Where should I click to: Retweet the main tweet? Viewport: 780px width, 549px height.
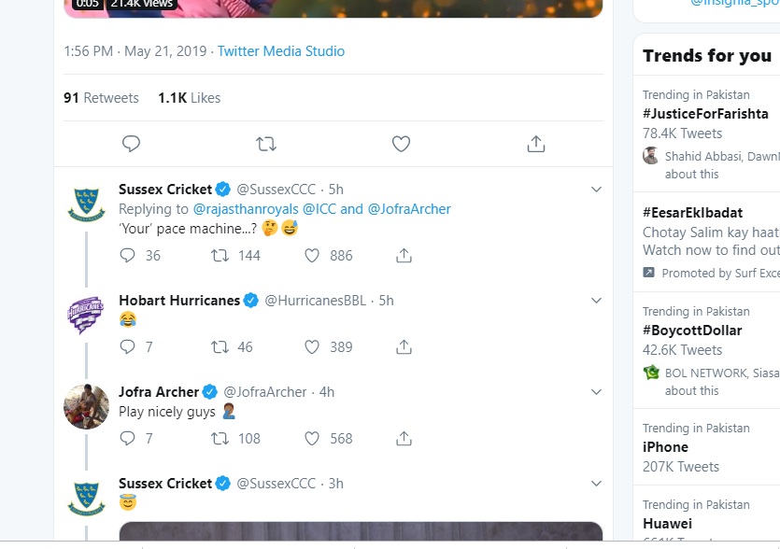tap(266, 144)
